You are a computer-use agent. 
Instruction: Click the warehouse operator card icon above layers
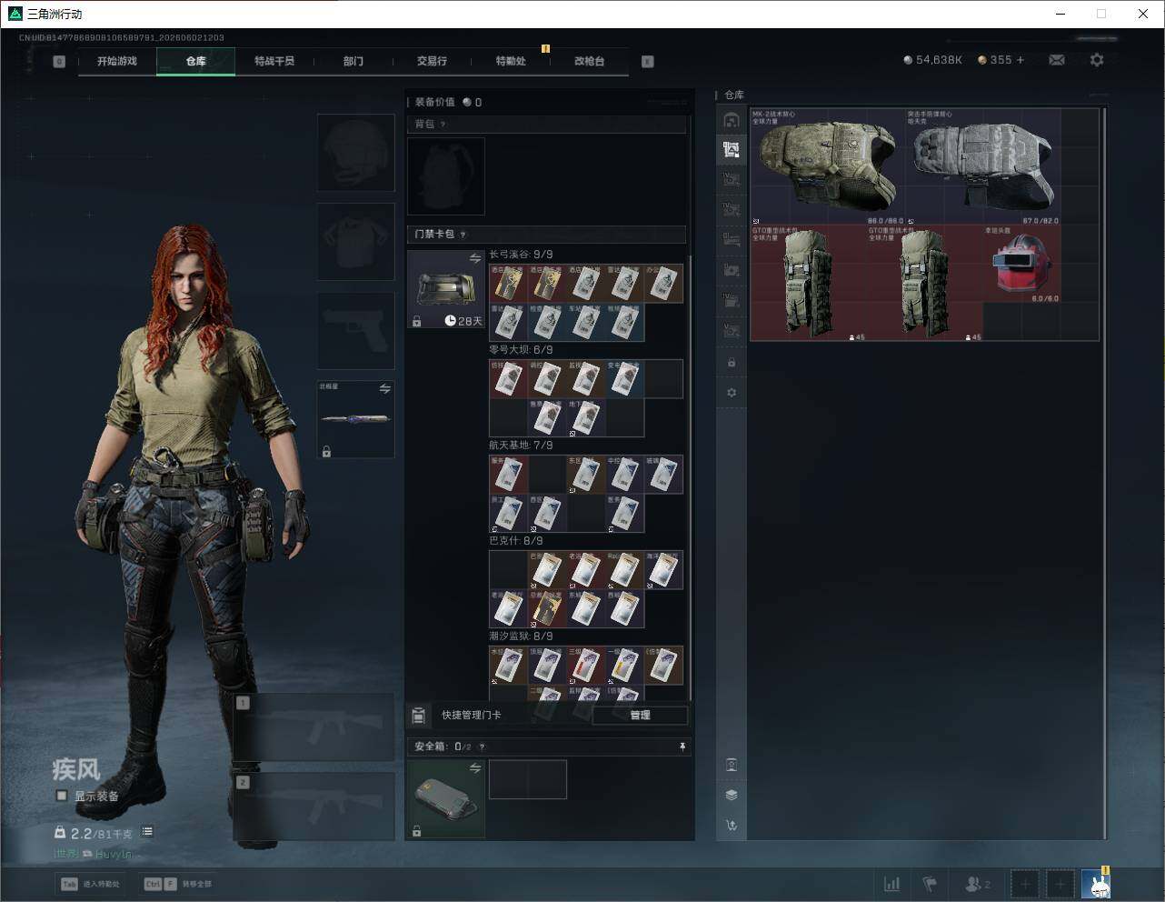coord(732,765)
